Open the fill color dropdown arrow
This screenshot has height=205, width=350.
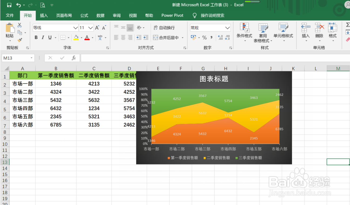pos(81,37)
